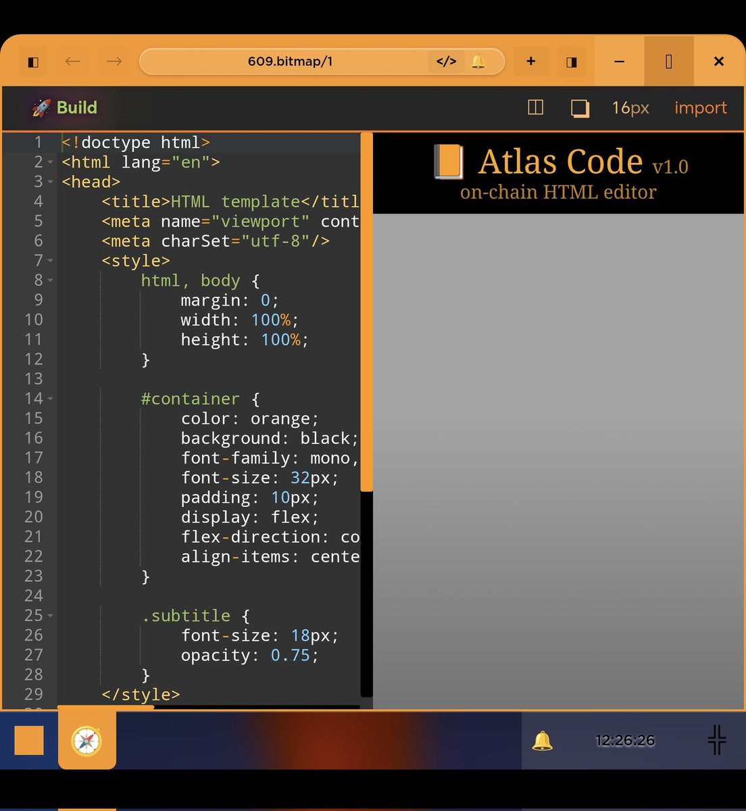Click the closing </style> tag

141,695
